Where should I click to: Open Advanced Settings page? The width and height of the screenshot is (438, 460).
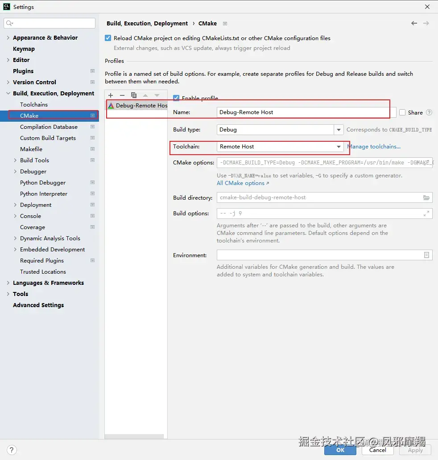pos(38,305)
